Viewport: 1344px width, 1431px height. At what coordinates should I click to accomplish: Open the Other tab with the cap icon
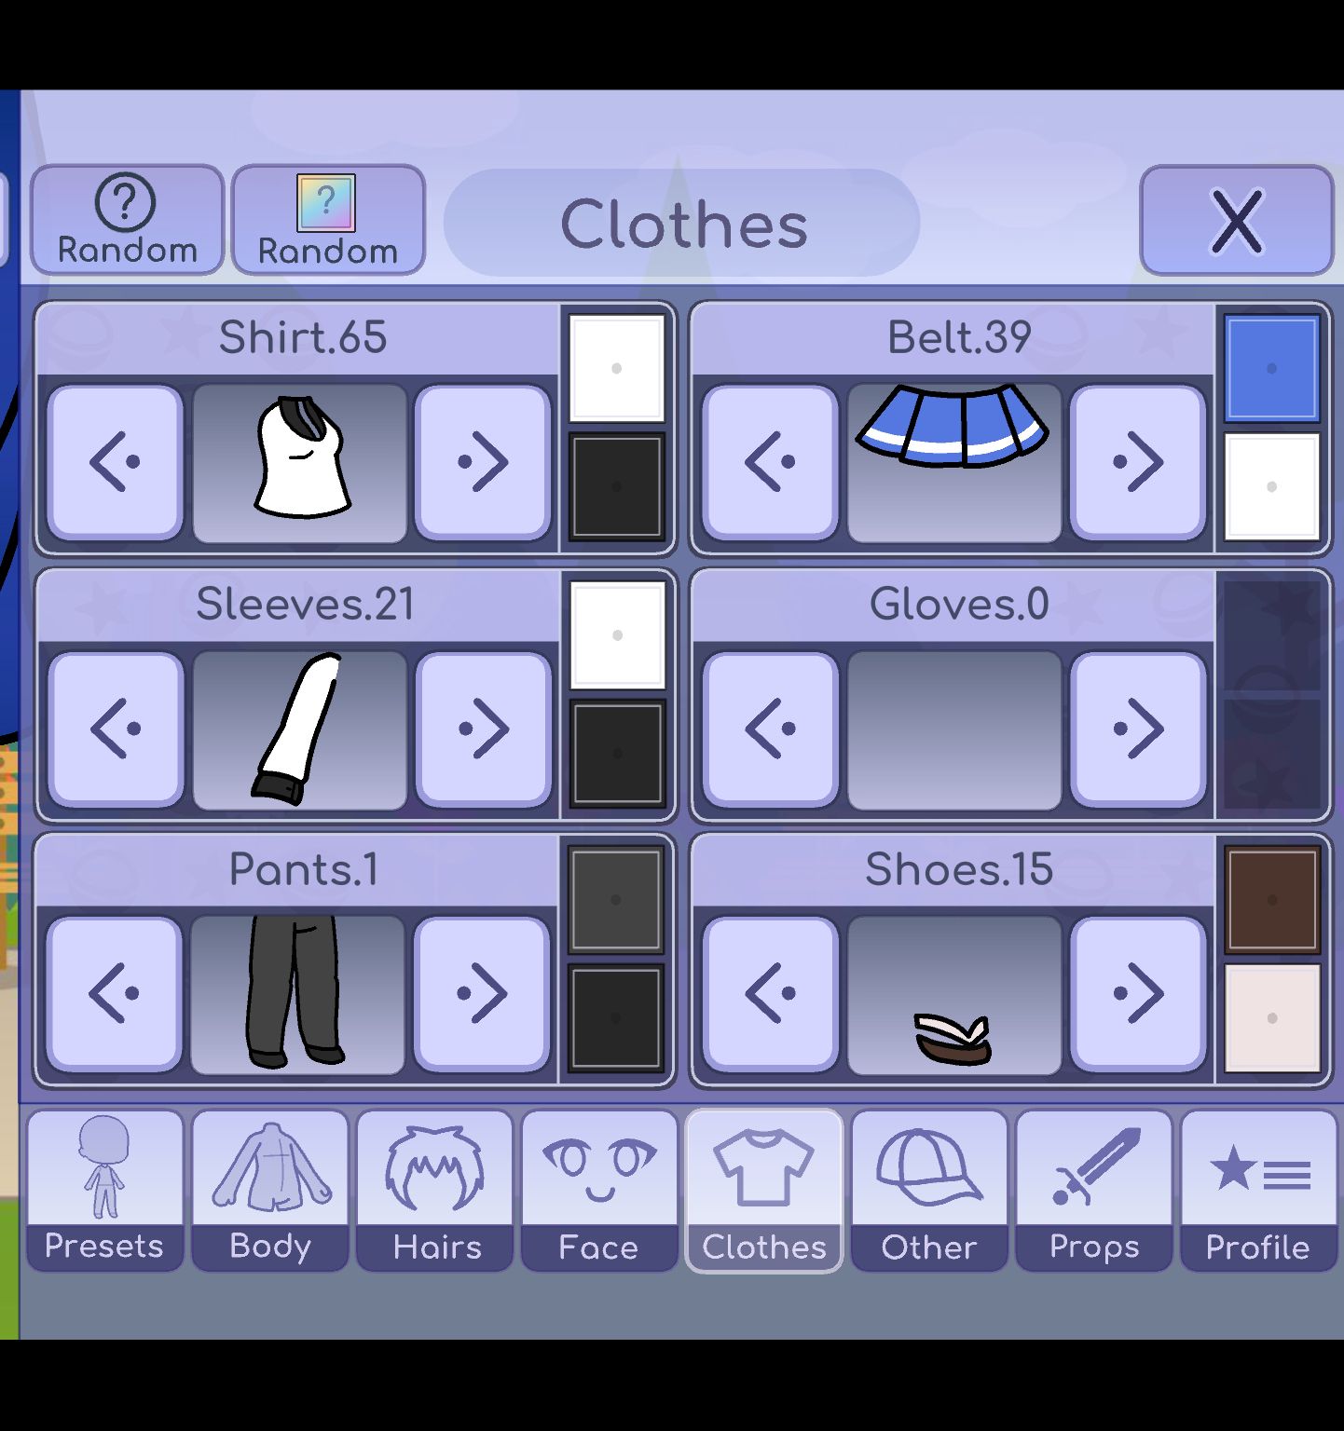(x=929, y=1191)
